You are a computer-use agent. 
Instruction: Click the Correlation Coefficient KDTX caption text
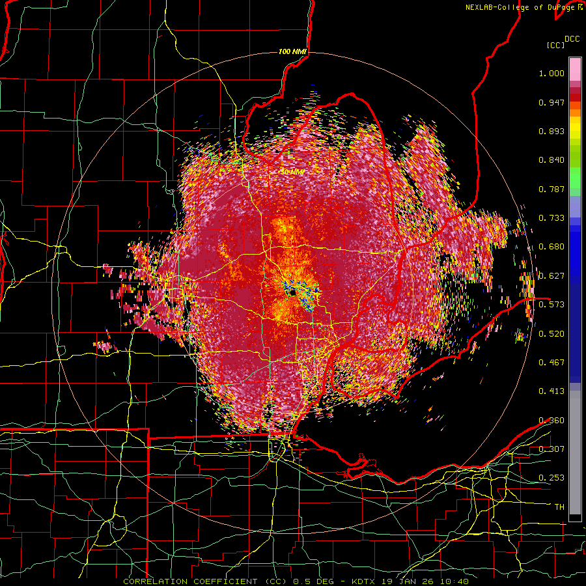tap(296, 581)
